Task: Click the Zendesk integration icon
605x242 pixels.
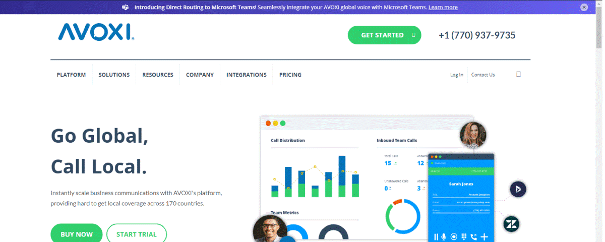Action: (512, 224)
